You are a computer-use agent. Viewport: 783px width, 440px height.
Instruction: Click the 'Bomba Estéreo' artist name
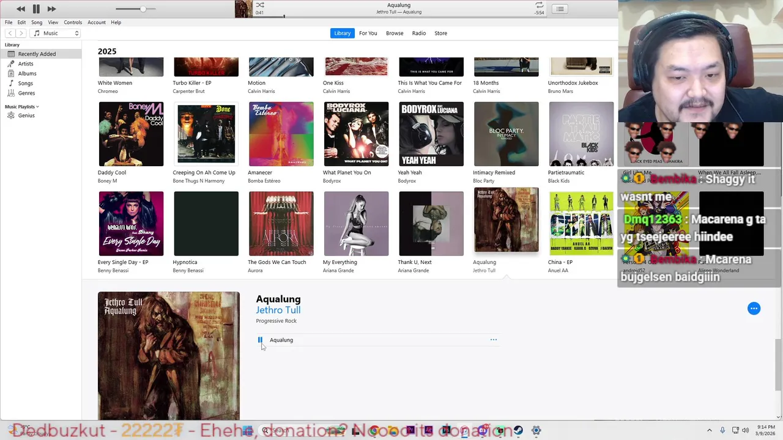click(x=264, y=181)
